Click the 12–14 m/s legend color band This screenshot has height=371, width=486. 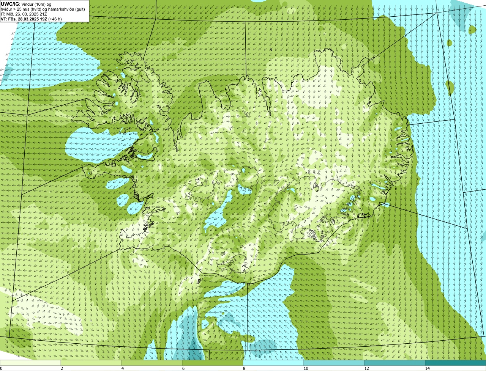click(395, 363)
